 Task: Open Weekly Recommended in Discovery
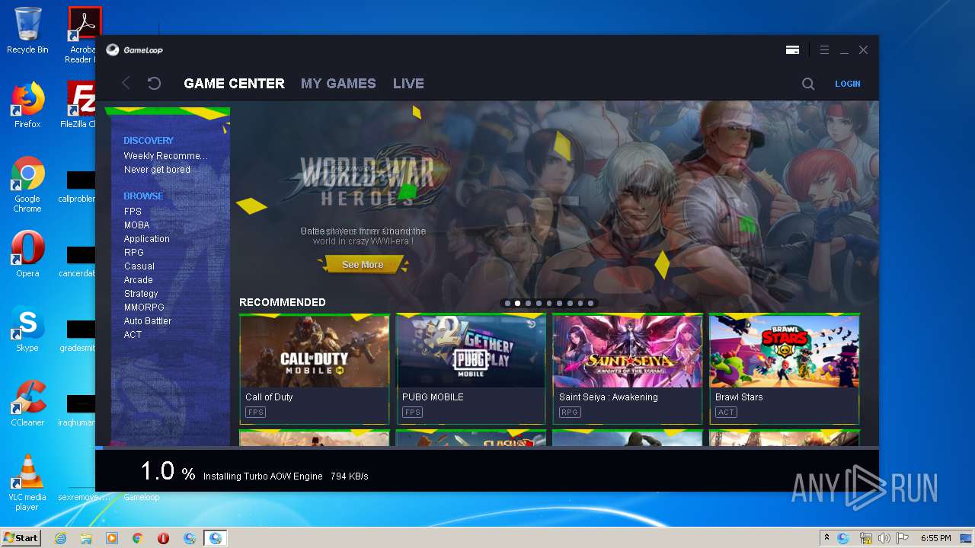pos(165,156)
